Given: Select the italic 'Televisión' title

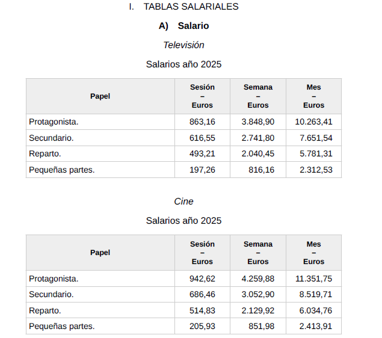Looking at the screenshot, I should pyautogui.click(x=183, y=45).
